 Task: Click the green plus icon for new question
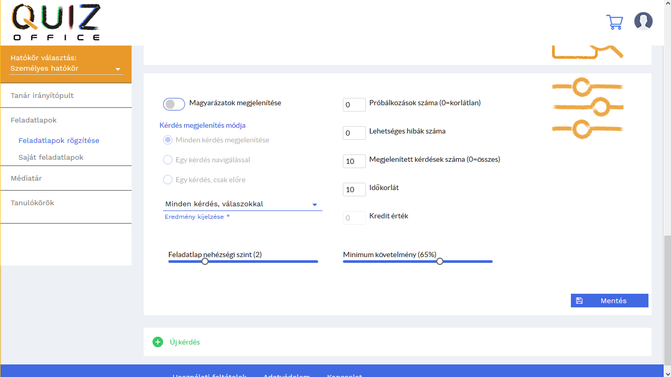click(x=158, y=342)
